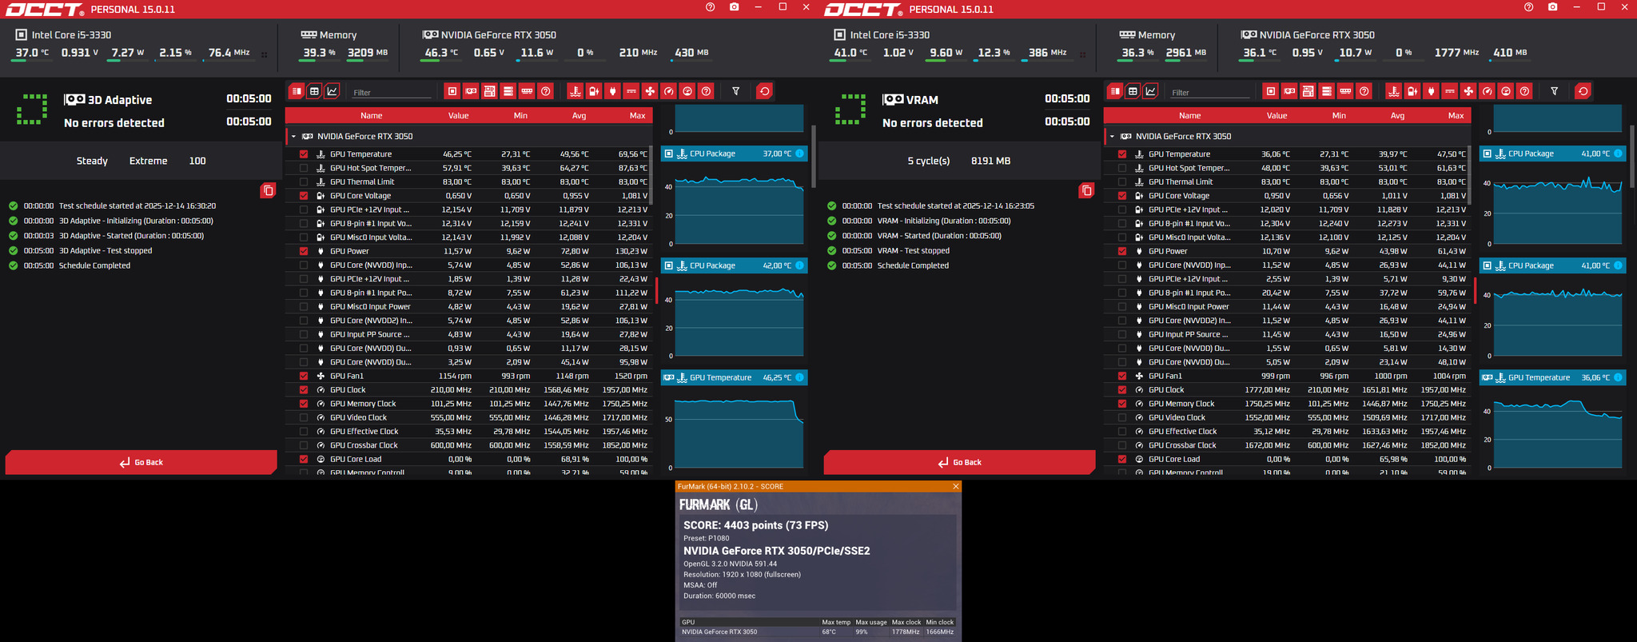
Task: Reset min/max statistics in VRAM test window
Action: point(1583,91)
